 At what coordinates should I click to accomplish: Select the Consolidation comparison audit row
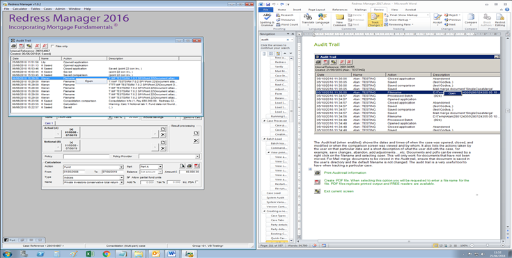(x=95, y=101)
